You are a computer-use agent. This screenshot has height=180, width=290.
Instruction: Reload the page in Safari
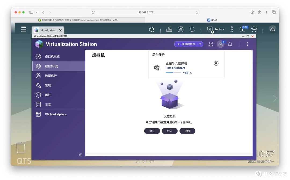tap(197, 12)
